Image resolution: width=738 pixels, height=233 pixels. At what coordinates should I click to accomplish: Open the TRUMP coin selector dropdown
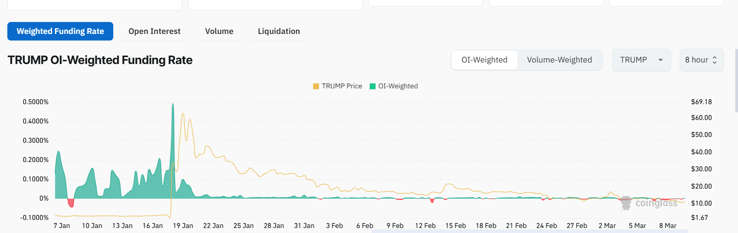click(641, 60)
